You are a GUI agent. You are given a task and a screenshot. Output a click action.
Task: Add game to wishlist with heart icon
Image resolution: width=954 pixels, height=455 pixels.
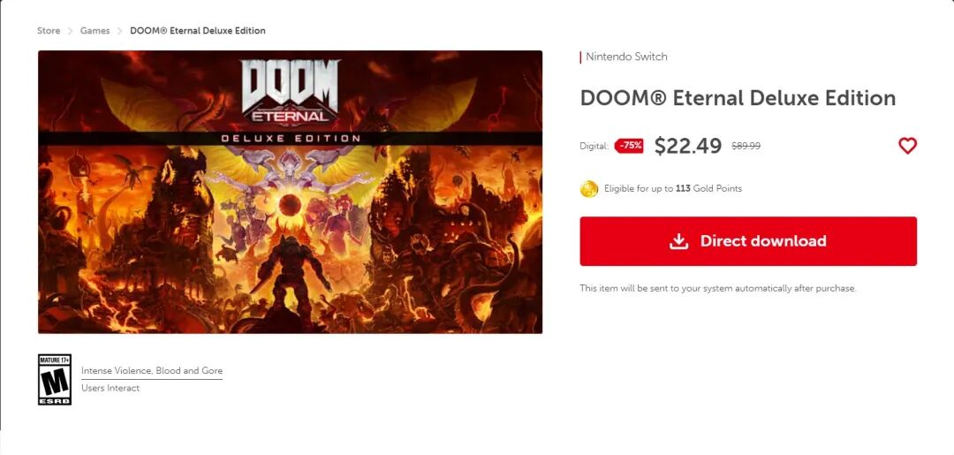[907, 146]
